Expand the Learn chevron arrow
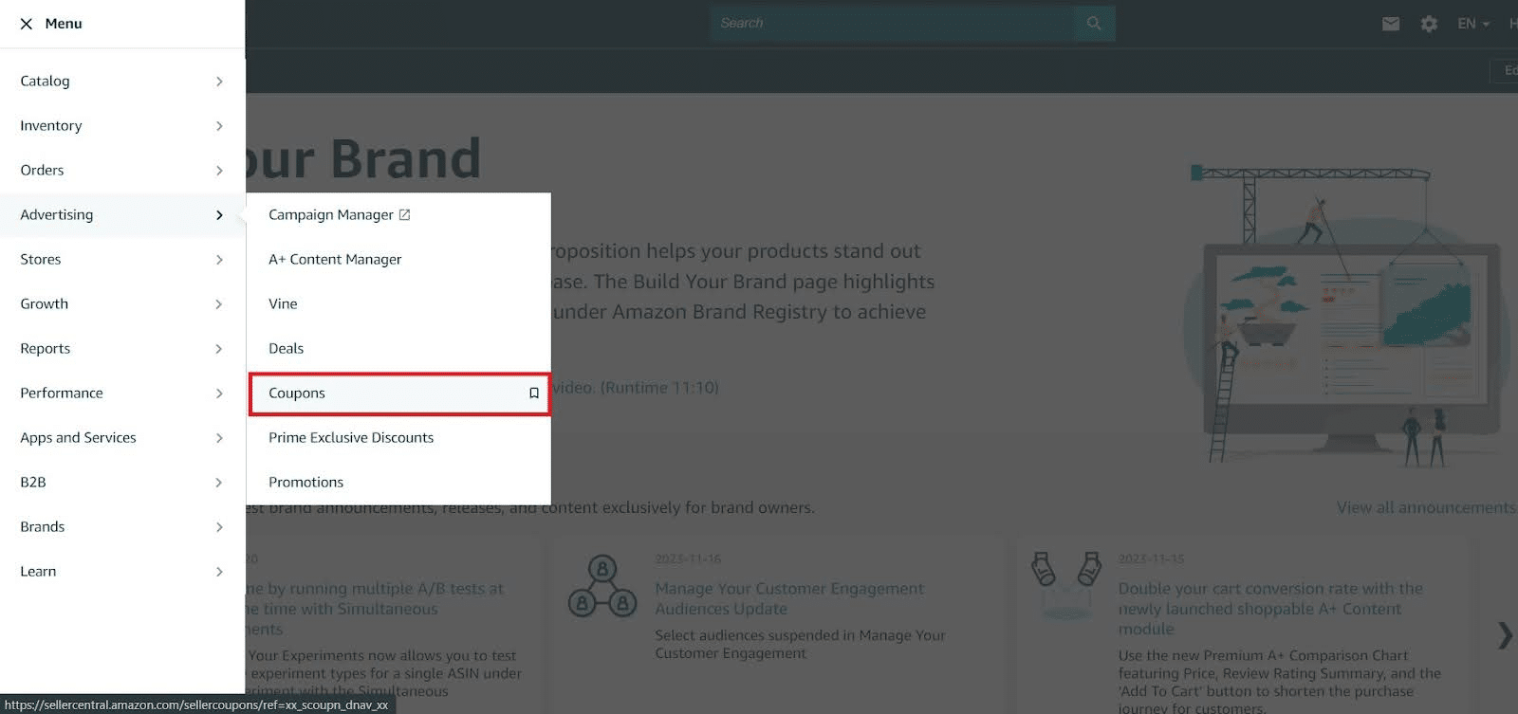Screen dimensions: 1518x714 tap(219, 572)
